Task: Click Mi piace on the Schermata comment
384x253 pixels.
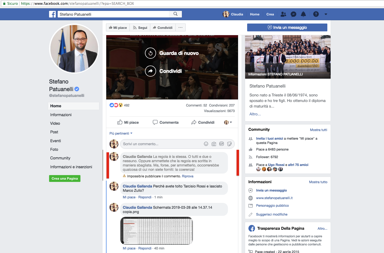Action: click(x=129, y=248)
